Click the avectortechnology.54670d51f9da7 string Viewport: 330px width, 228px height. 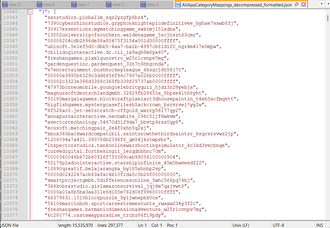click(x=113, y=122)
